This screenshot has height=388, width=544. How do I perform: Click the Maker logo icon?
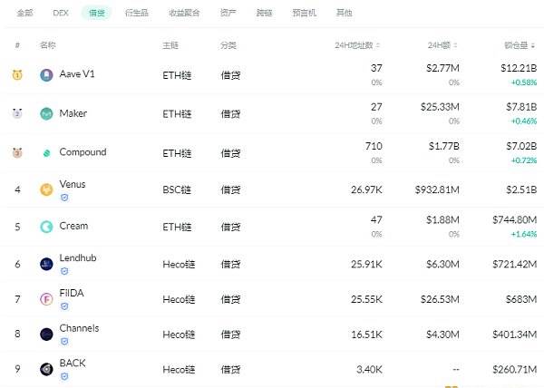(x=46, y=113)
